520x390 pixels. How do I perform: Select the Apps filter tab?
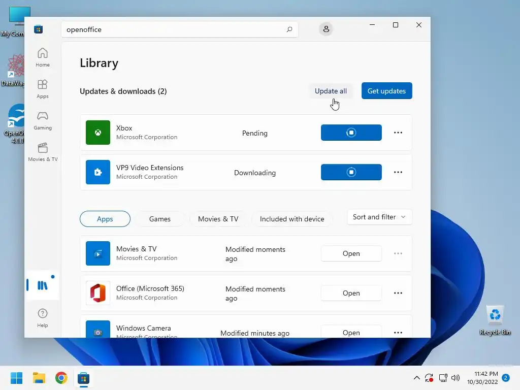105,219
